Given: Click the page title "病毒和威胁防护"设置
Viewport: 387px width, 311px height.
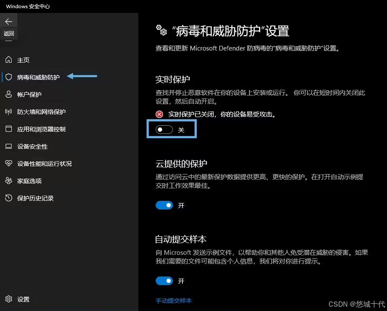Looking at the screenshot, I should coord(231,31).
